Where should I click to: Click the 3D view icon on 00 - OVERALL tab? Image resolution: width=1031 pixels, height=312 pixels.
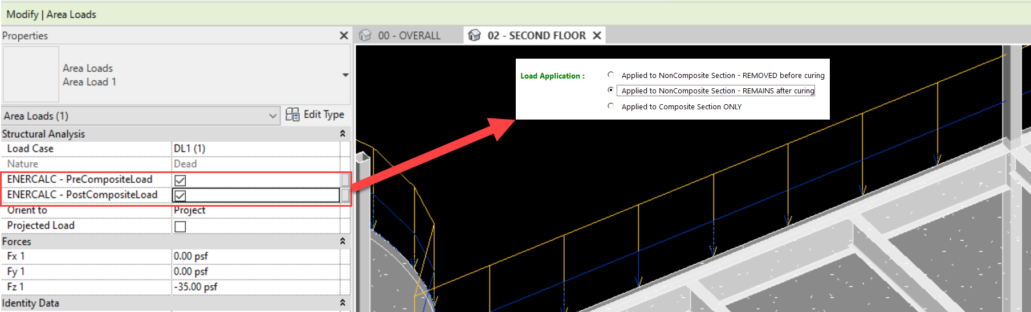tap(365, 35)
